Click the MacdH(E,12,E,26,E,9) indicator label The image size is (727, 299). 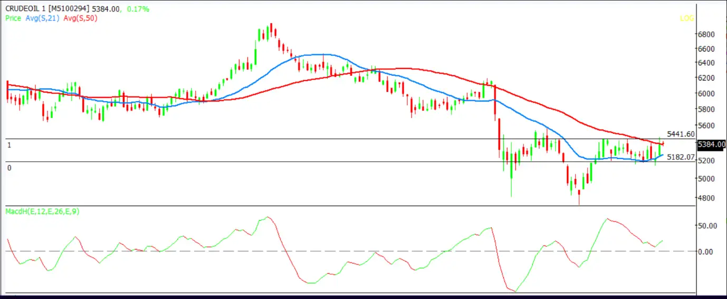click(42, 211)
